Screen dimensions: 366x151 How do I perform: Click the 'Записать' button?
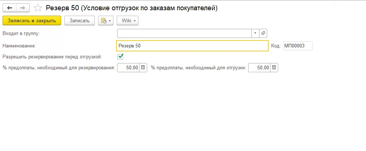click(x=79, y=20)
